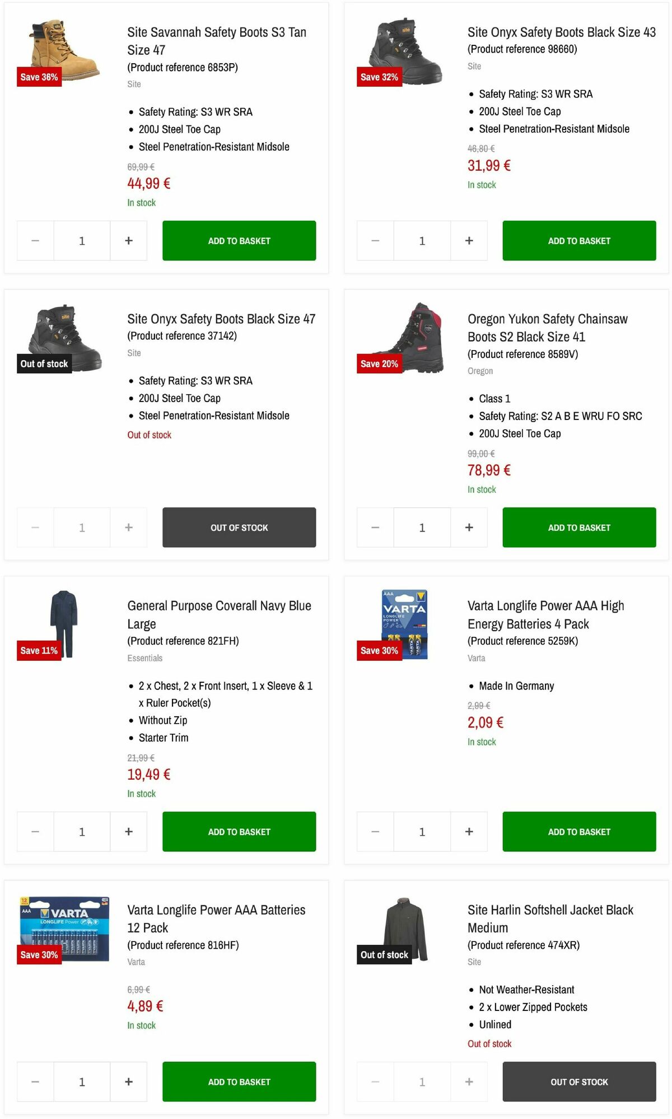Add Varta AAA 12 Pack to basket
This screenshot has height=1119, width=672.
point(239,1081)
